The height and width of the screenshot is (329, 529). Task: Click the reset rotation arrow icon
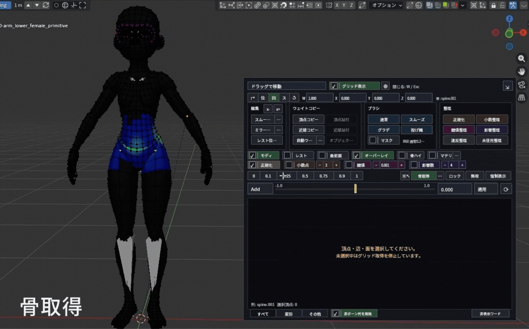(x=294, y=98)
